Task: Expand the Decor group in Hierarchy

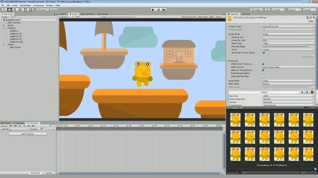Action: point(3,25)
